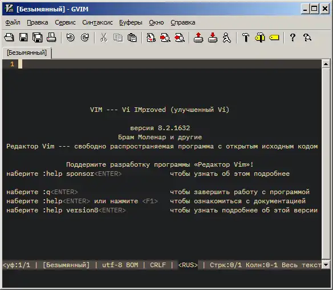This screenshot has width=333, height=290.
Task: Open the Справка menu
Action: [x=183, y=22]
